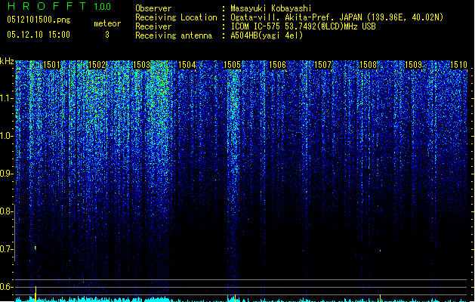Click the Receiving antenna field label
Screen dimensions: 475x302
[x=174, y=35]
